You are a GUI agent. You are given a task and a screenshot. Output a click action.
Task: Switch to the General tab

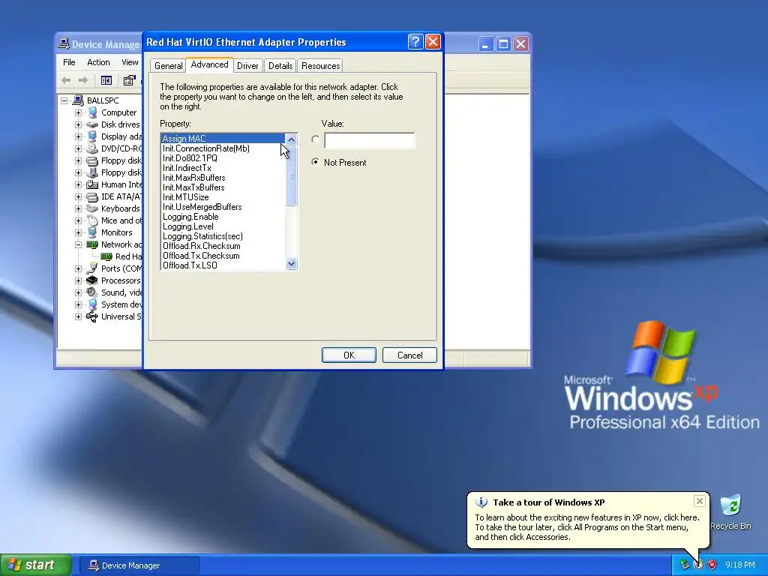coord(169,66)
